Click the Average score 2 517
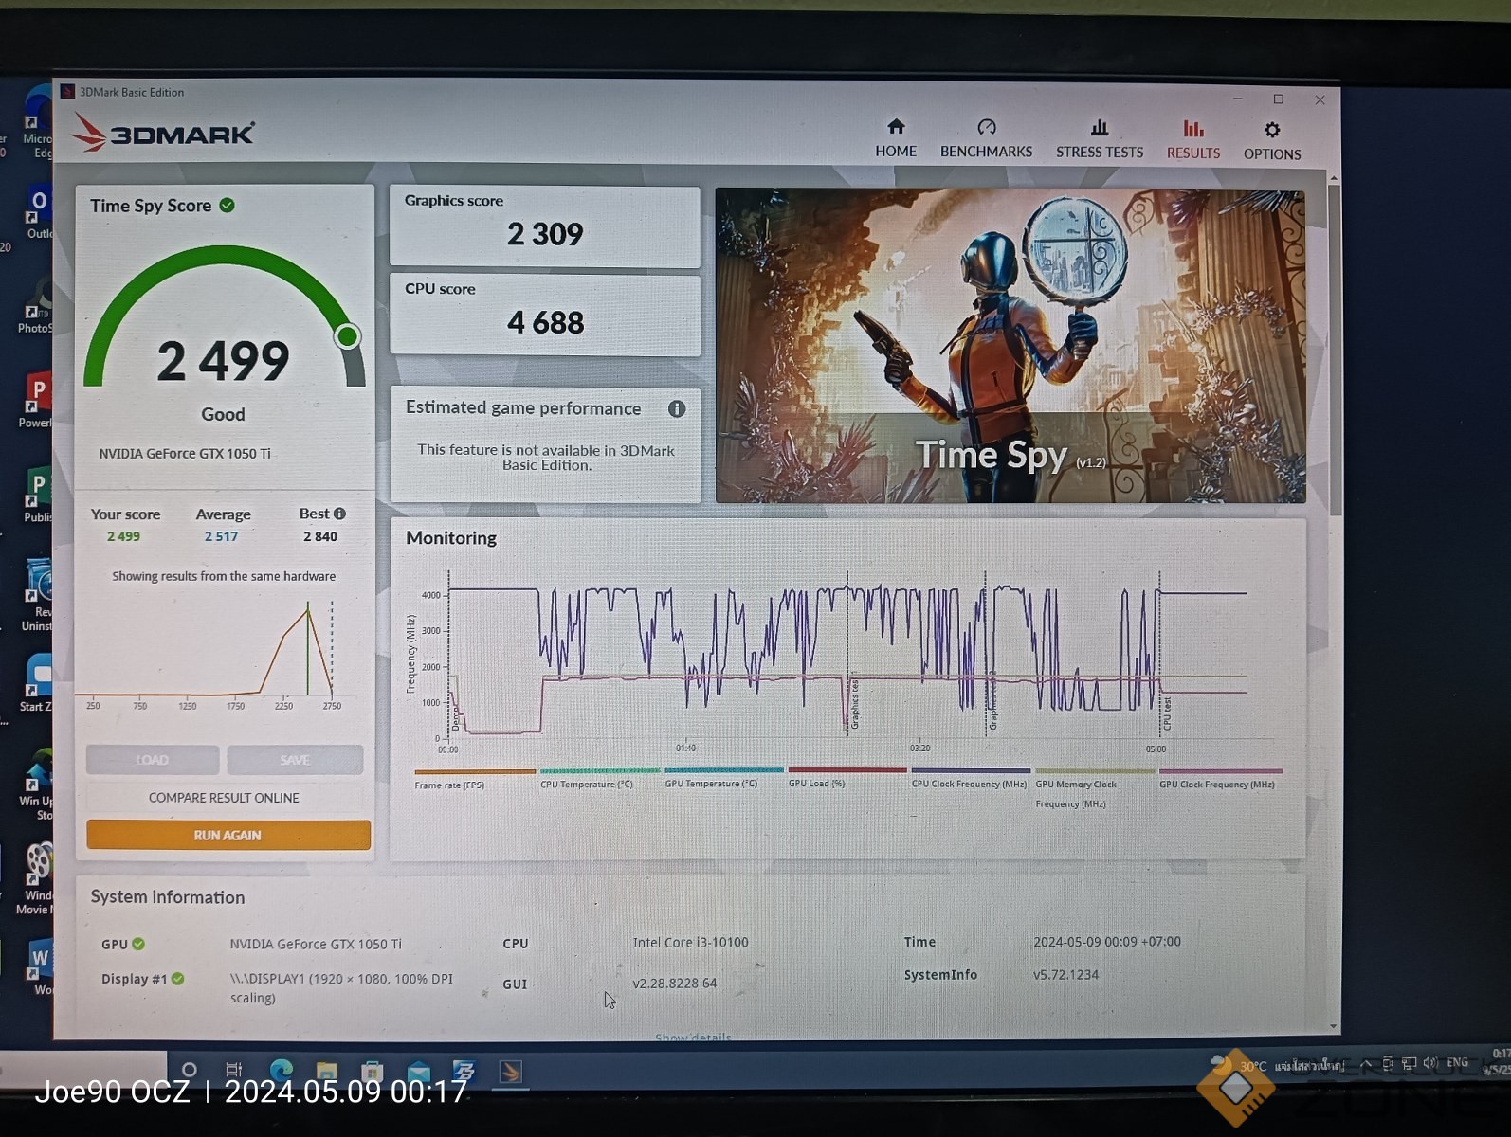The width and height of the screenshot is (1511, 1137). 222,536
